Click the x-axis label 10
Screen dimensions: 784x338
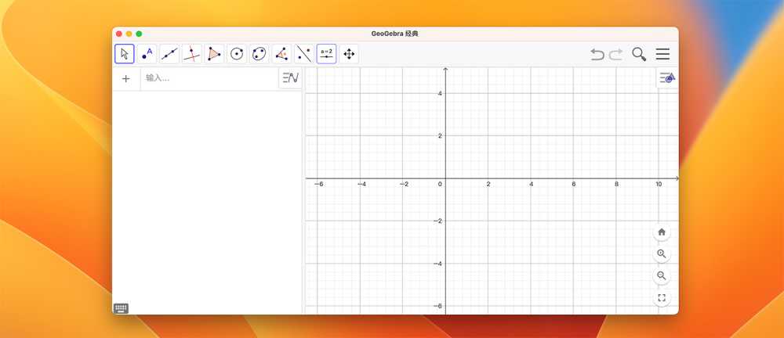click(659, 184)
